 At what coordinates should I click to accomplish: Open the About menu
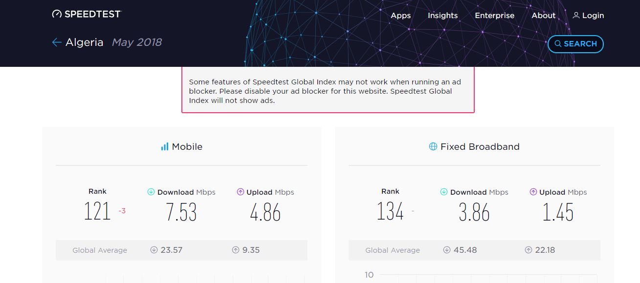coord(544,16)
